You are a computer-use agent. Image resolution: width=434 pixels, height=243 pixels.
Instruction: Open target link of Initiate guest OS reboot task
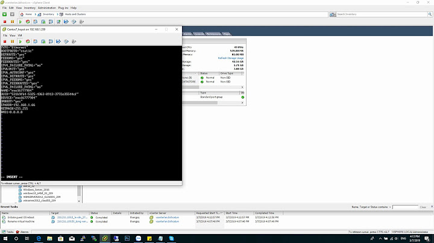pos(72,217)
